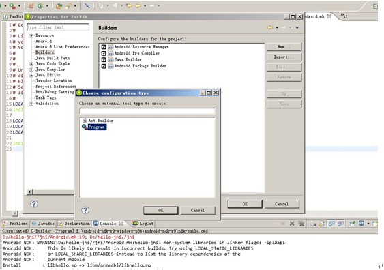This screenshot has height=270, width=384.
Task: Click the New... button in Builders
Action: click(284, 47)
